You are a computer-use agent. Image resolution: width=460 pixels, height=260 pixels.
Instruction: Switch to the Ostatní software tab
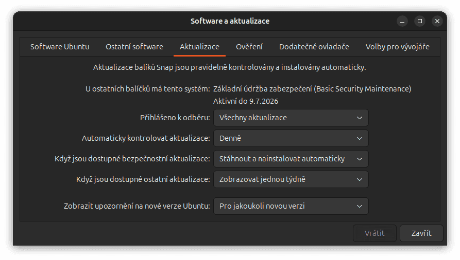(x=134, y=47)
